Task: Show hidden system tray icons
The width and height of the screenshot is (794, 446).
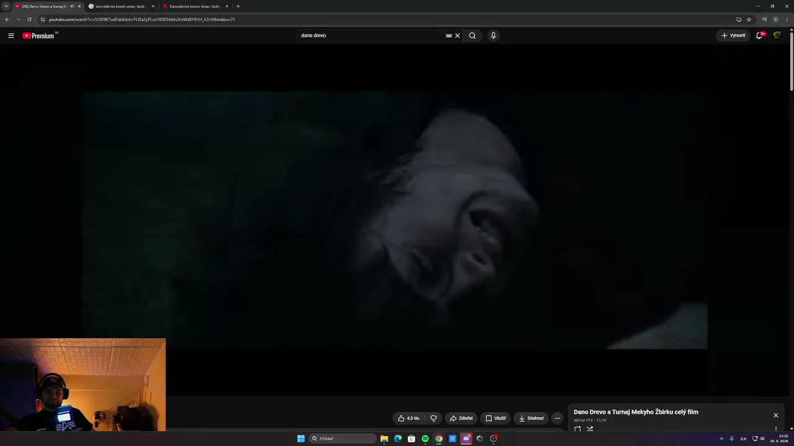Action: 721,439
